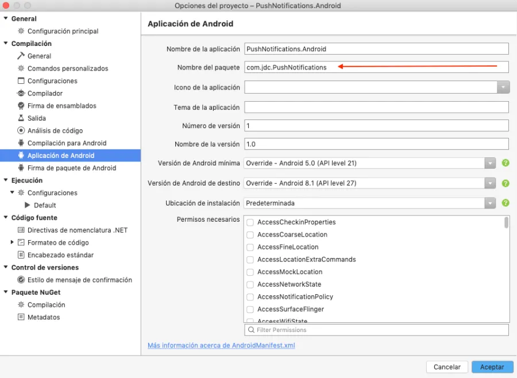Open Metadatos page
517x378 pixels.
pos(44,317)
